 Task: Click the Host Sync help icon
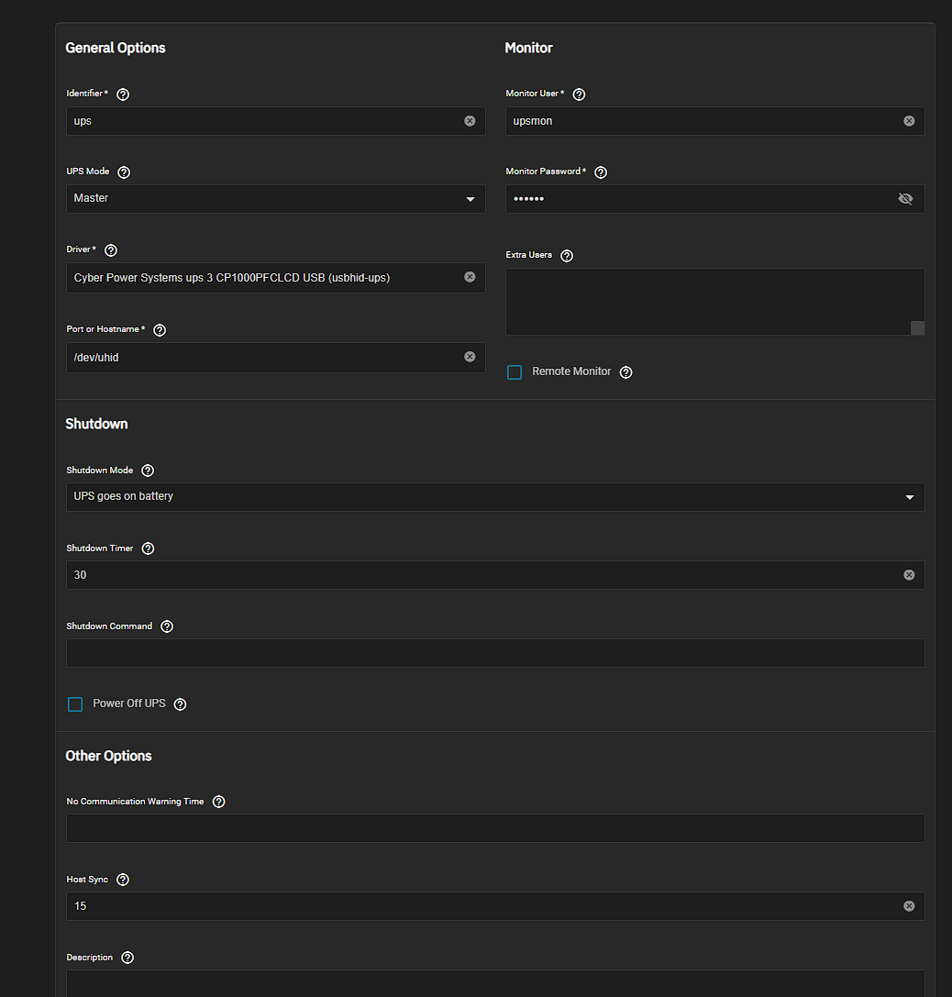[x=123, y=880]
